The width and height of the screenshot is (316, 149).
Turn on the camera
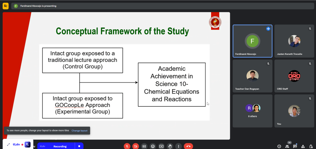tap(136, 146)
